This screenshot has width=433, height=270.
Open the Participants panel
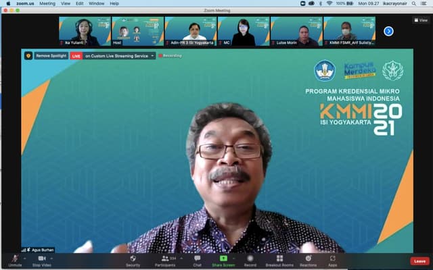165,261
